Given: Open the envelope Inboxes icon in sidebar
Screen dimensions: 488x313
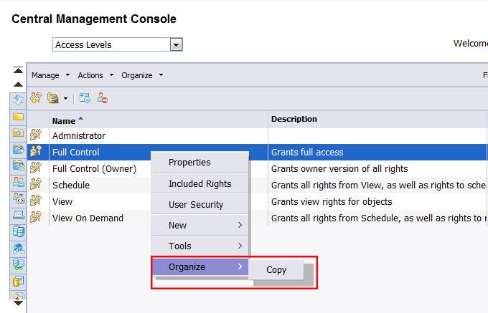Looking at the screenshot, I should coord(19,214).
